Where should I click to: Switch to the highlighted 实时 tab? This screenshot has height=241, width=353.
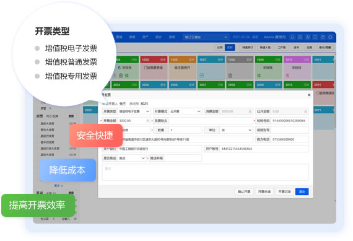click(x=230, y=47)
